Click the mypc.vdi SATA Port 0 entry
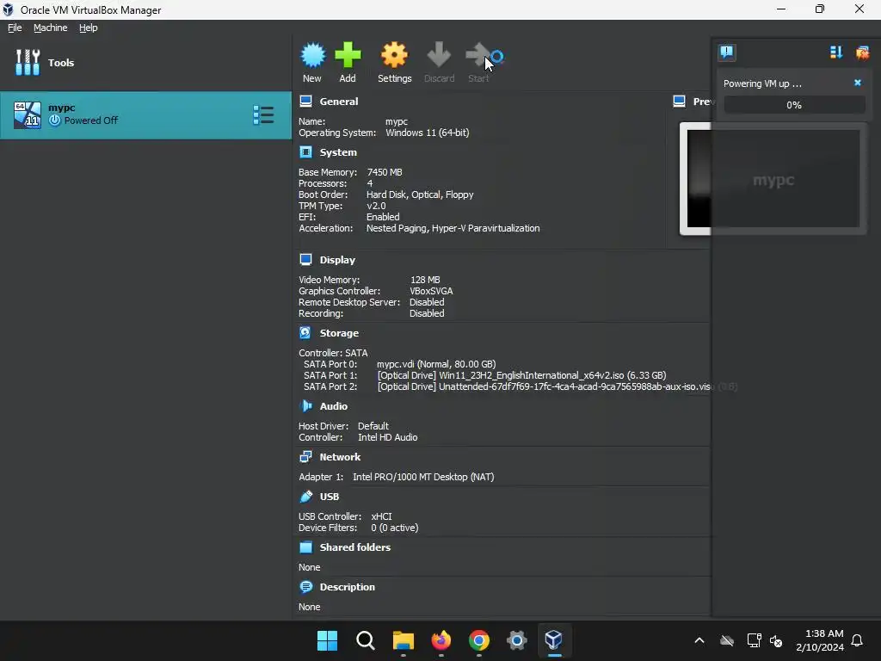The height and width of the screenshot is (661, 881). coord(436,364)
